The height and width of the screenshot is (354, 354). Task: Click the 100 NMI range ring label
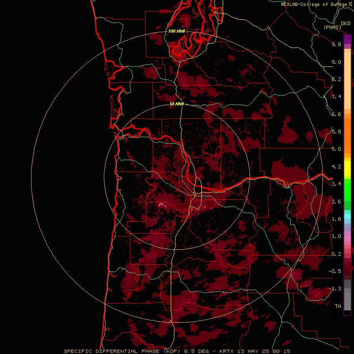pos(177,31)
